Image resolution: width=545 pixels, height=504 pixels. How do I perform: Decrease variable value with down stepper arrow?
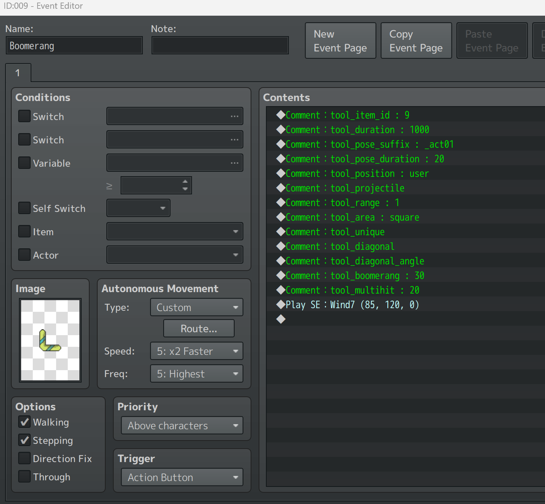[185, 189]
